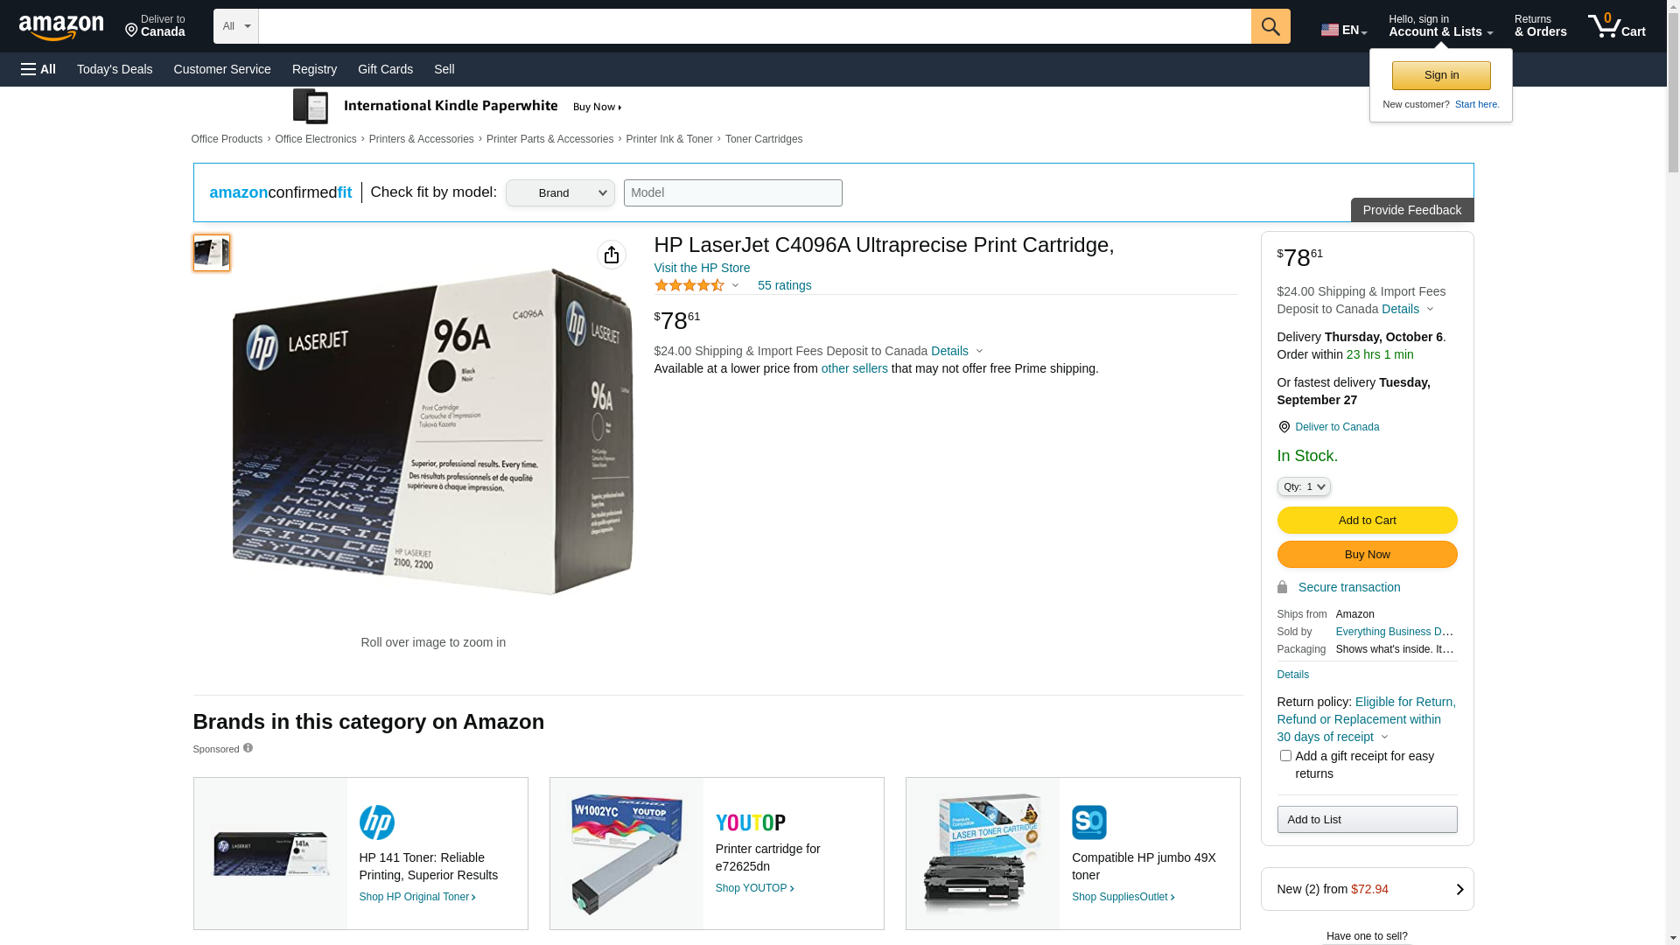The height and width of the screenshot is (945, 1680).
Task: Expand the search category All dropdown
Action: pos(236,26)
